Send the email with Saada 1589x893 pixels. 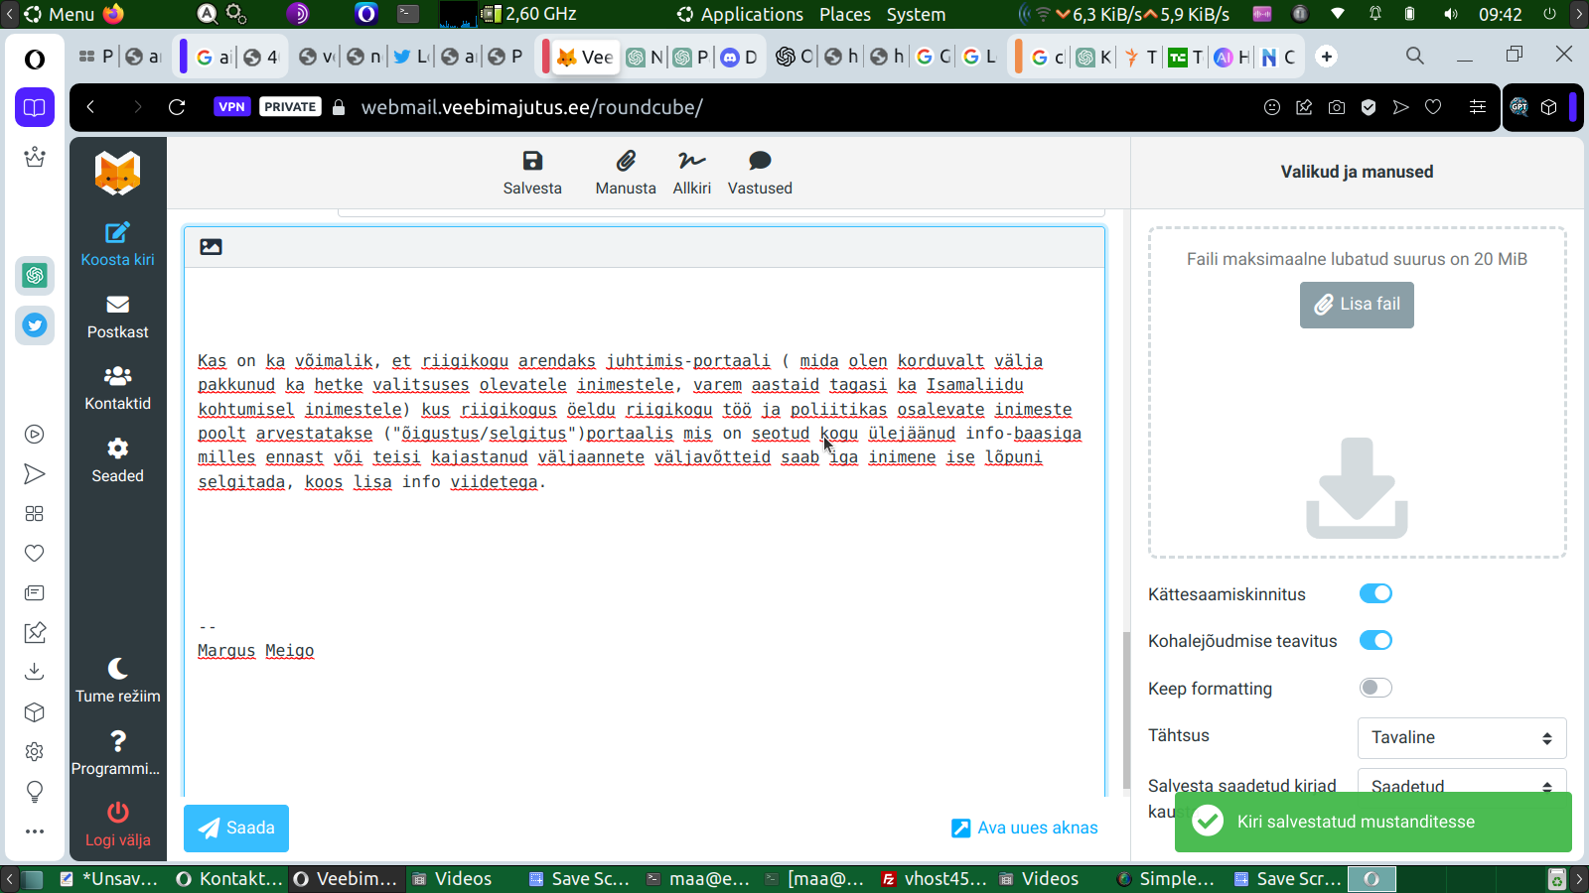point(236,829)
